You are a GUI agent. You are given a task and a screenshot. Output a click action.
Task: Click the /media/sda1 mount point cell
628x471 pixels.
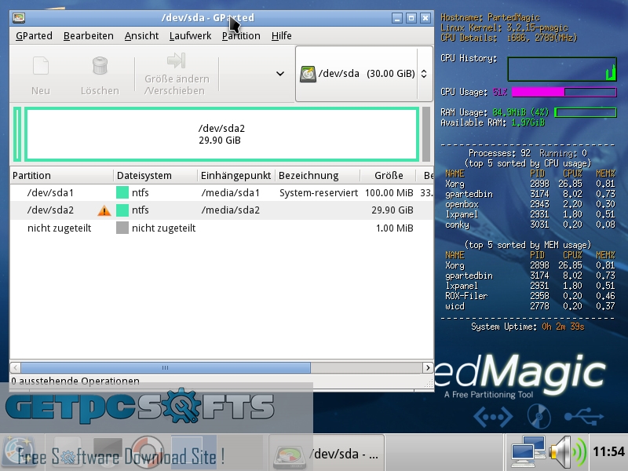point(230,192)
